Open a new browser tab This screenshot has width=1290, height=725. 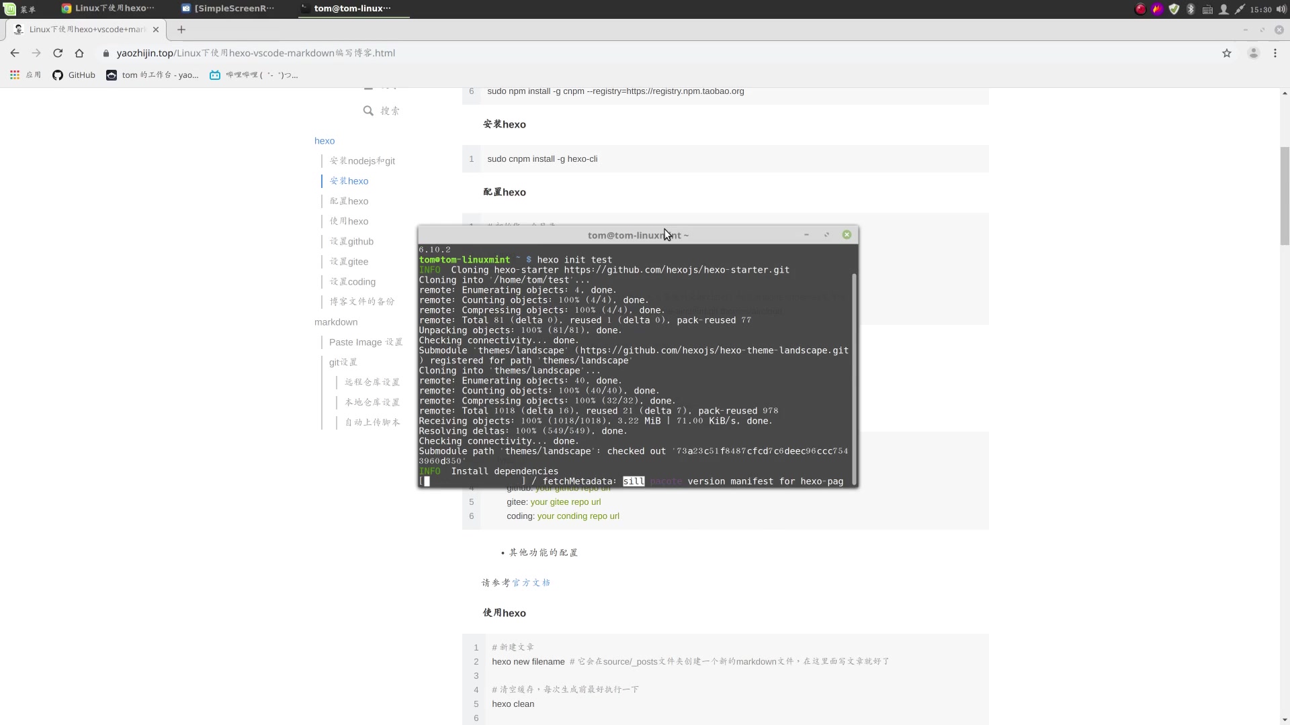tap(181, 30)
